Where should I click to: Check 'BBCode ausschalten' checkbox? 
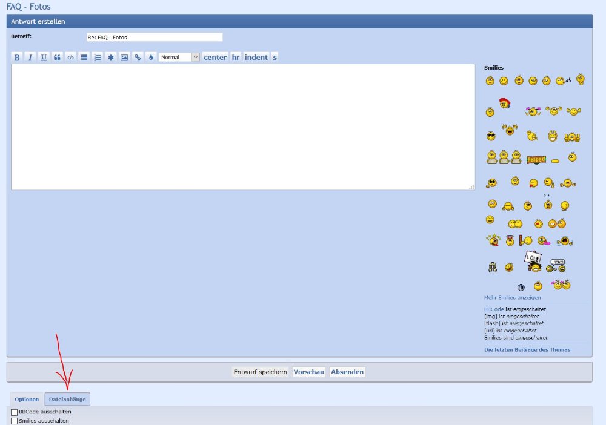tap(15, 412)
